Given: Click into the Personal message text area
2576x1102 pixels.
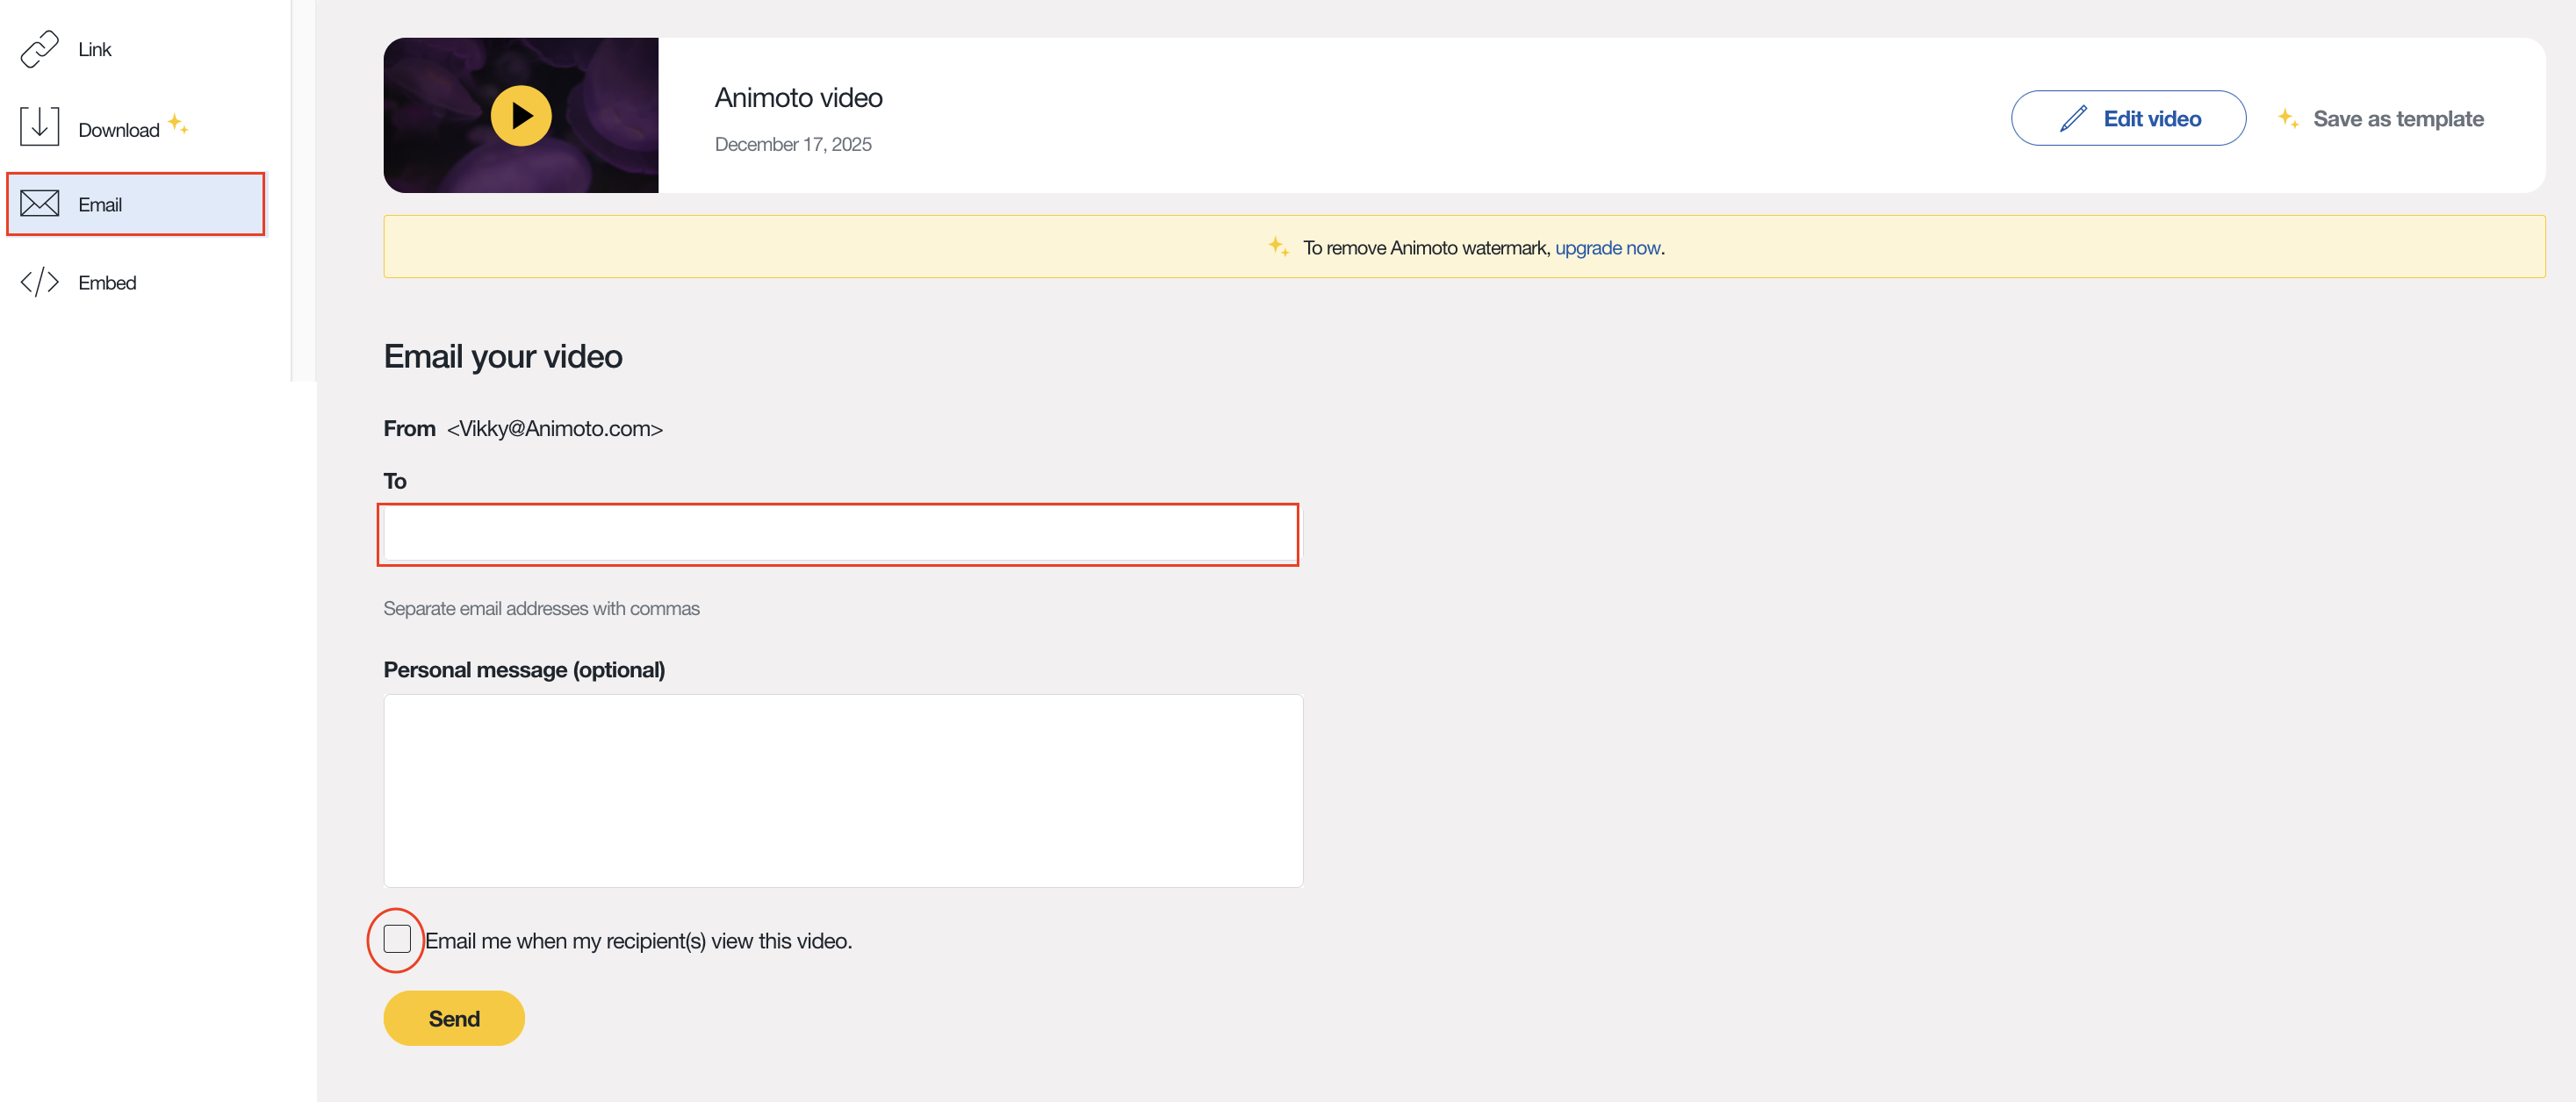Looking at the screenshot, I should [x=842, y=791].
